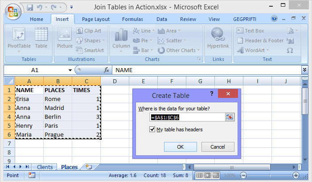Insert a Picture from file
312x182 pixels.
point(65,38)
